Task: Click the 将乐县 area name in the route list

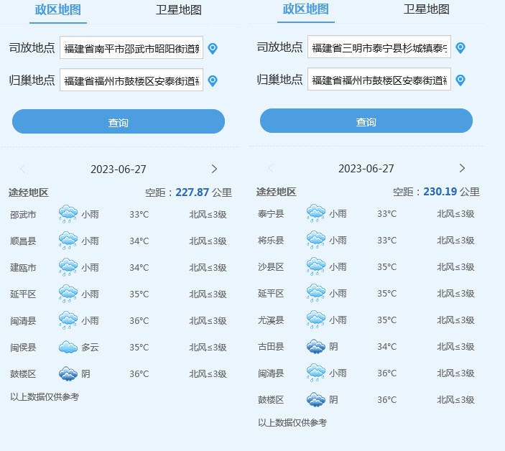Action: 271,241
